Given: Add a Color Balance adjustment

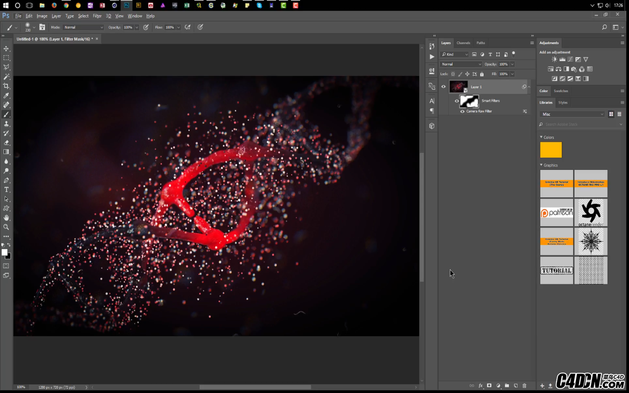Looking at the screenshot, I should tap(559, 69).
